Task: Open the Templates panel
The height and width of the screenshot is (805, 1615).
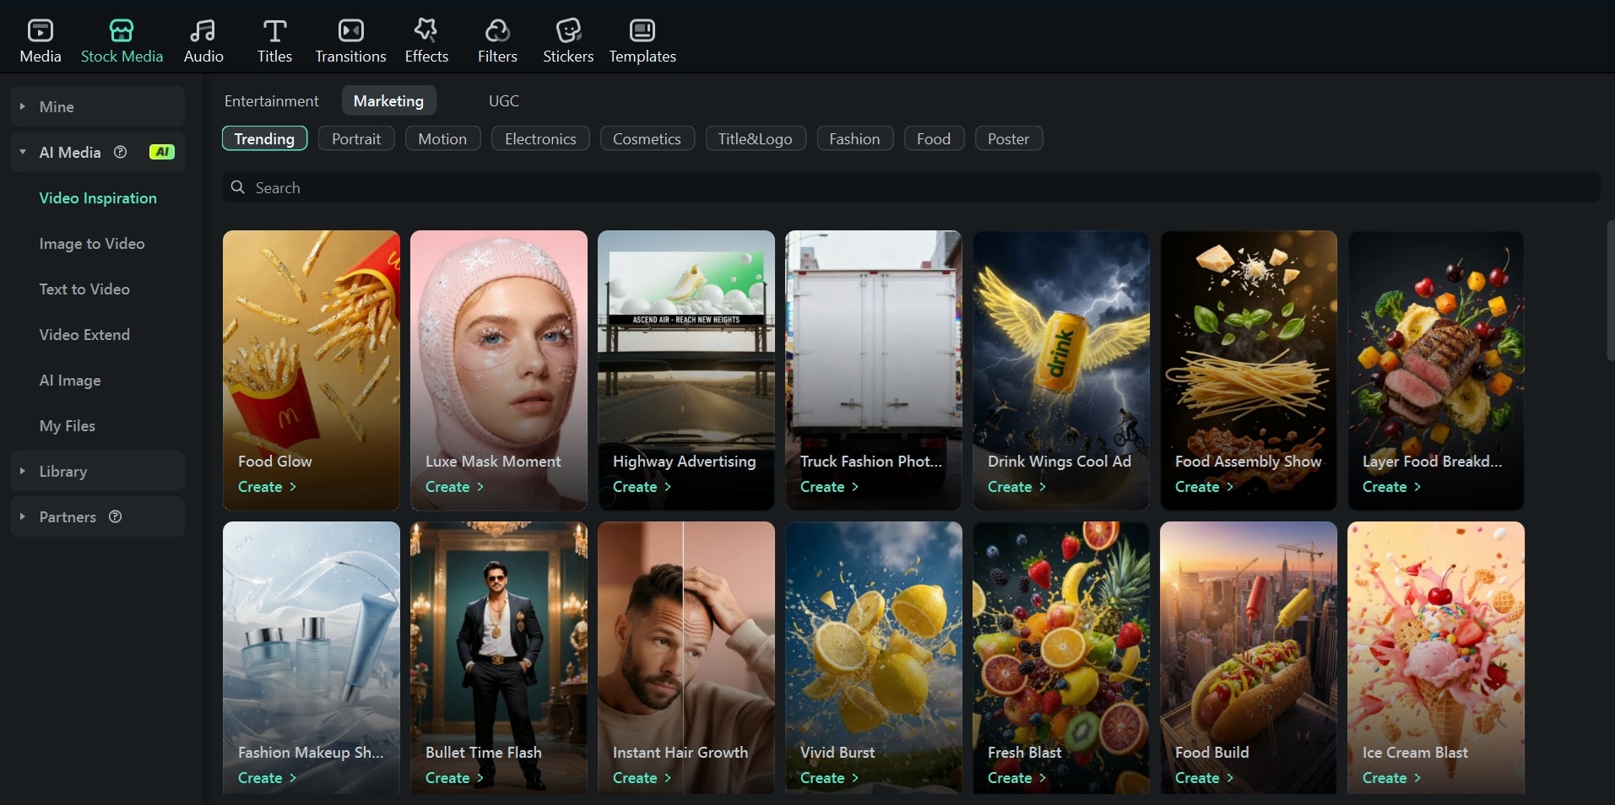Action: point(642,38)
